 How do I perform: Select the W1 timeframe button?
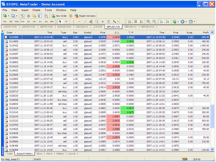point(46,22)
